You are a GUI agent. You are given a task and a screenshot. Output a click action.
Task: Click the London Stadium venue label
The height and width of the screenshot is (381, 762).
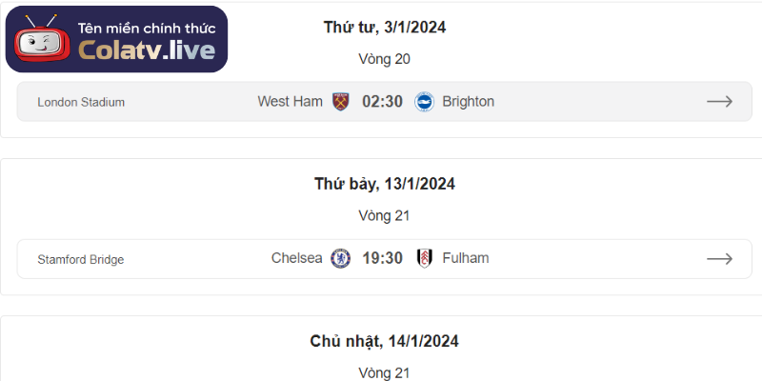pos(81,103)
